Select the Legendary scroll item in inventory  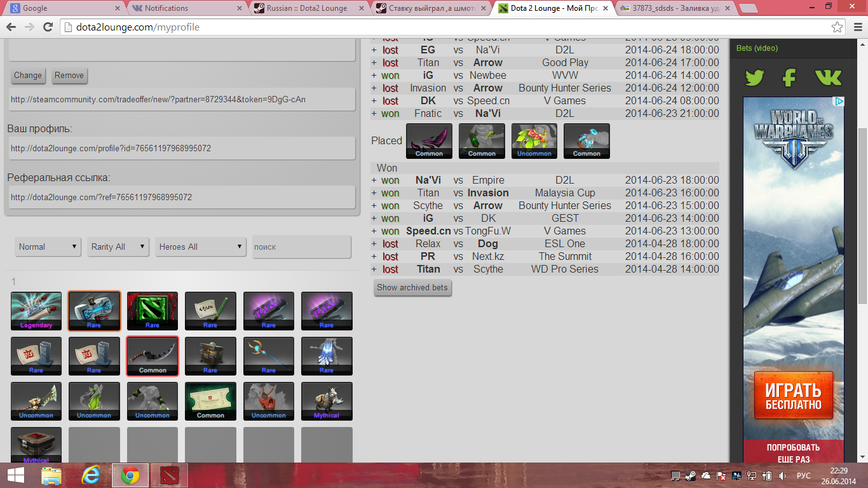(36, 311)
